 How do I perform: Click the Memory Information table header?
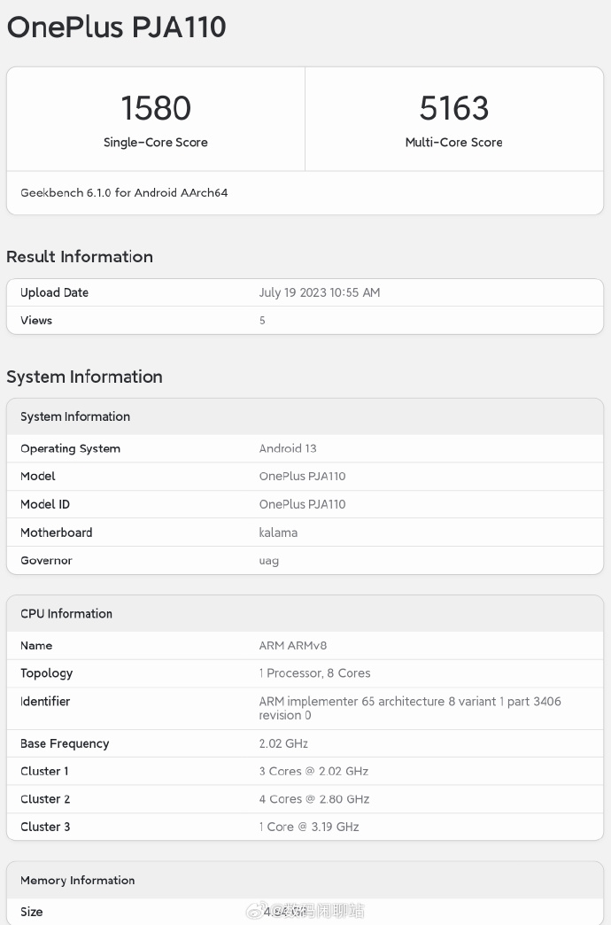click(78, 880)
